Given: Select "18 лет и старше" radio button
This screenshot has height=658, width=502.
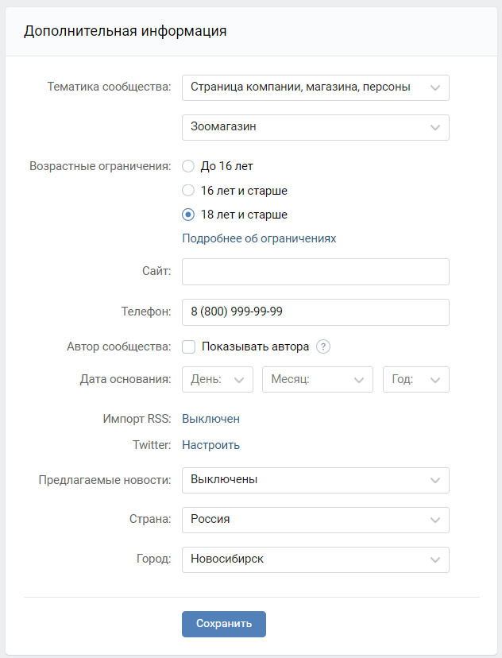Looking at the screenshot, I should pos(188,215).
